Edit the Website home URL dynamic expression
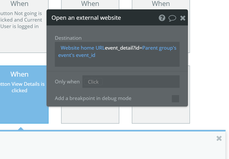Screen dimensions: 229x159 (83, 48)
